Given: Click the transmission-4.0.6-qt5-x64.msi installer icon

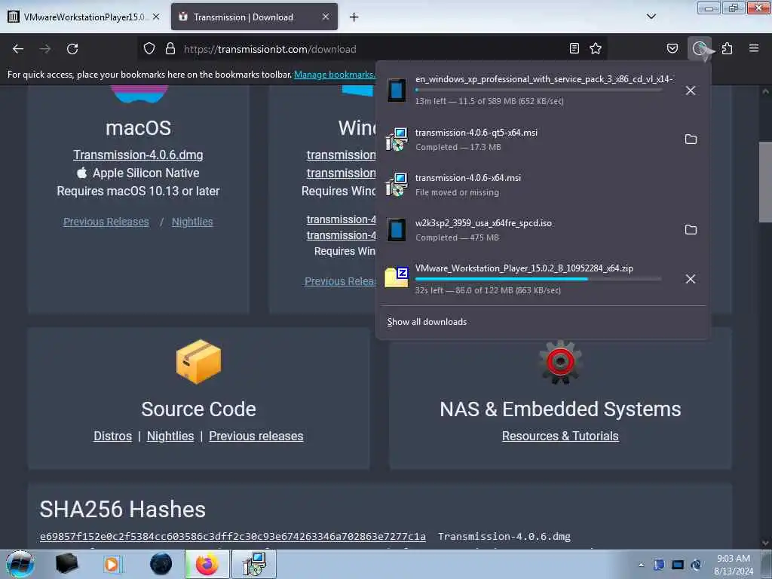Looking at the screenshot, I should coord(397,139).
